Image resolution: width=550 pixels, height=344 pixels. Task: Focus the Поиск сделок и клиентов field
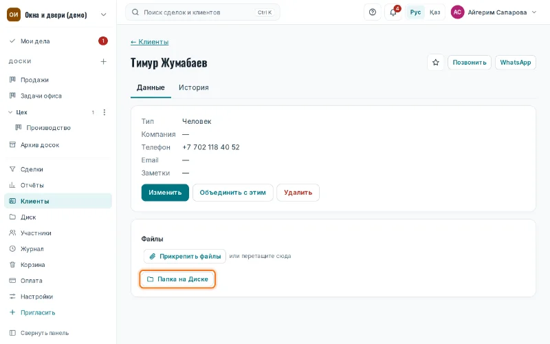[203, 12]
